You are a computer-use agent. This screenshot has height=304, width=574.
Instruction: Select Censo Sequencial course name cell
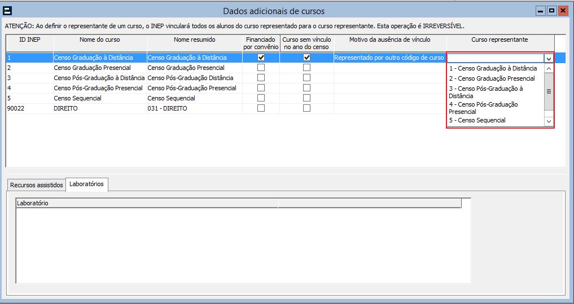pyautogui.click(x=100, y=98)
